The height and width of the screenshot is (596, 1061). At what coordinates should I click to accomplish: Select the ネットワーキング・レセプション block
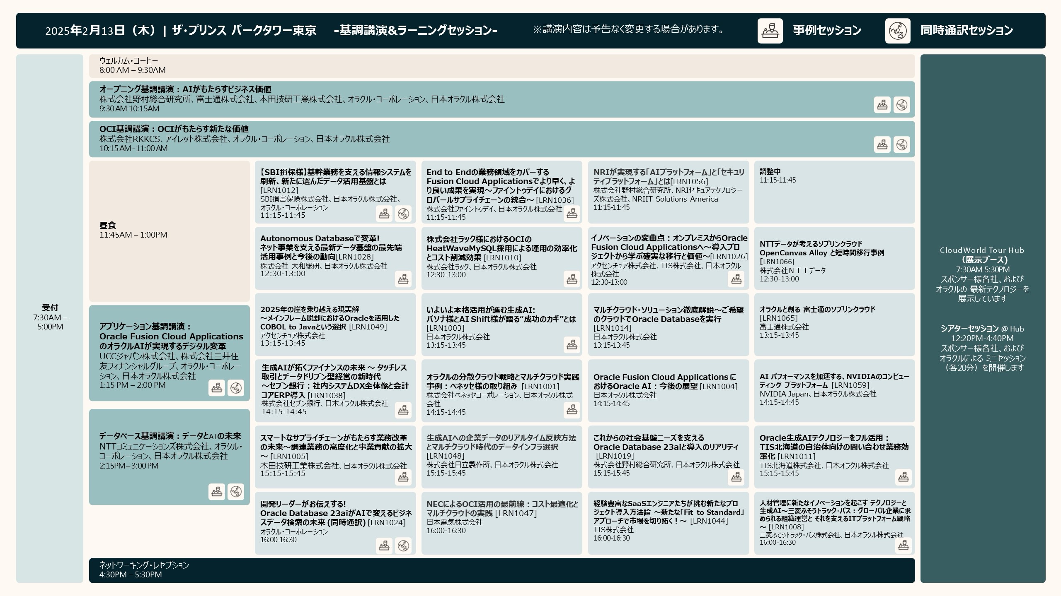pos(290,570)
